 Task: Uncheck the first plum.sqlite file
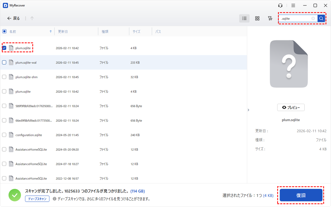[4, 48]
